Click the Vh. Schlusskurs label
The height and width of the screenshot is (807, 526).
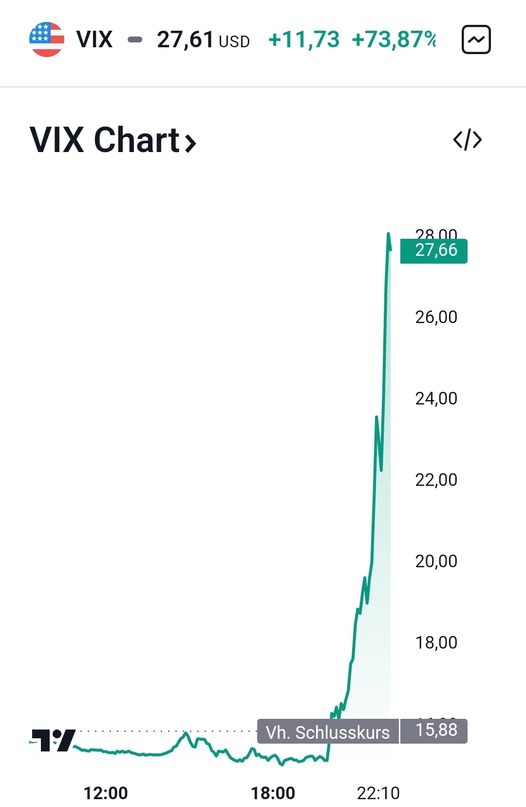click(x=327, y=732)
